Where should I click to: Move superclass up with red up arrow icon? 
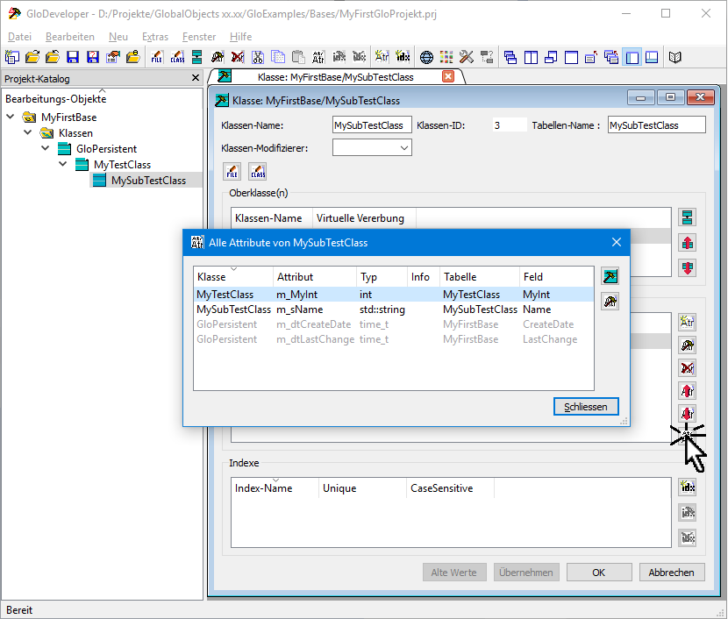(688, 242)
